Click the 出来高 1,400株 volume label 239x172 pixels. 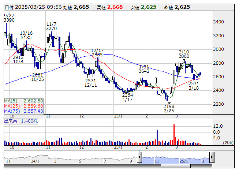[21, 121]
